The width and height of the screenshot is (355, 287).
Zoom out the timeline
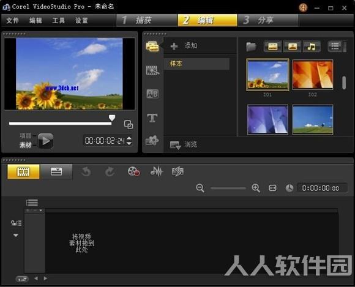point(200,188)
